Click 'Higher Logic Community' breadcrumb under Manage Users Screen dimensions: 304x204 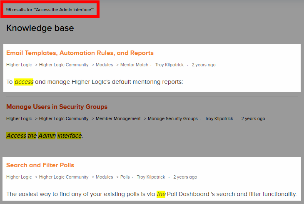click(x=64, y=118)
